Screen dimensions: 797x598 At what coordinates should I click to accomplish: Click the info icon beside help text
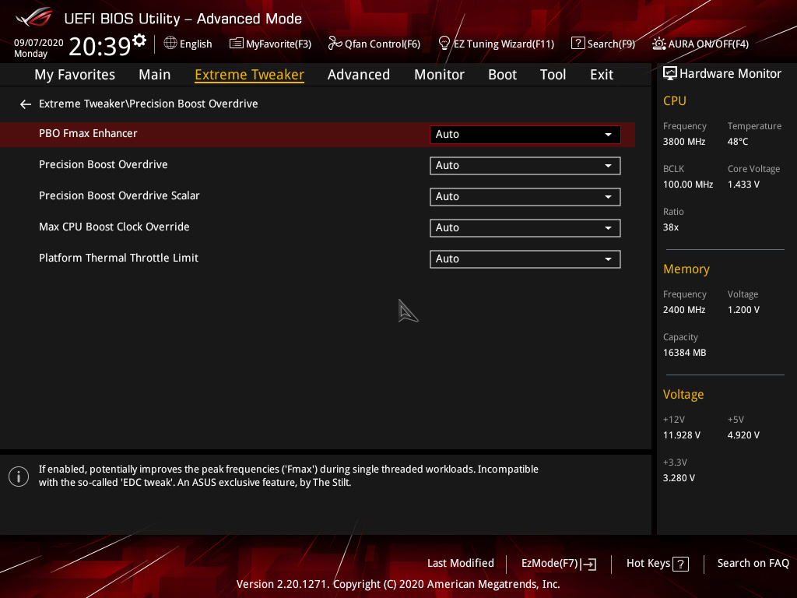[x=19, y=477]
